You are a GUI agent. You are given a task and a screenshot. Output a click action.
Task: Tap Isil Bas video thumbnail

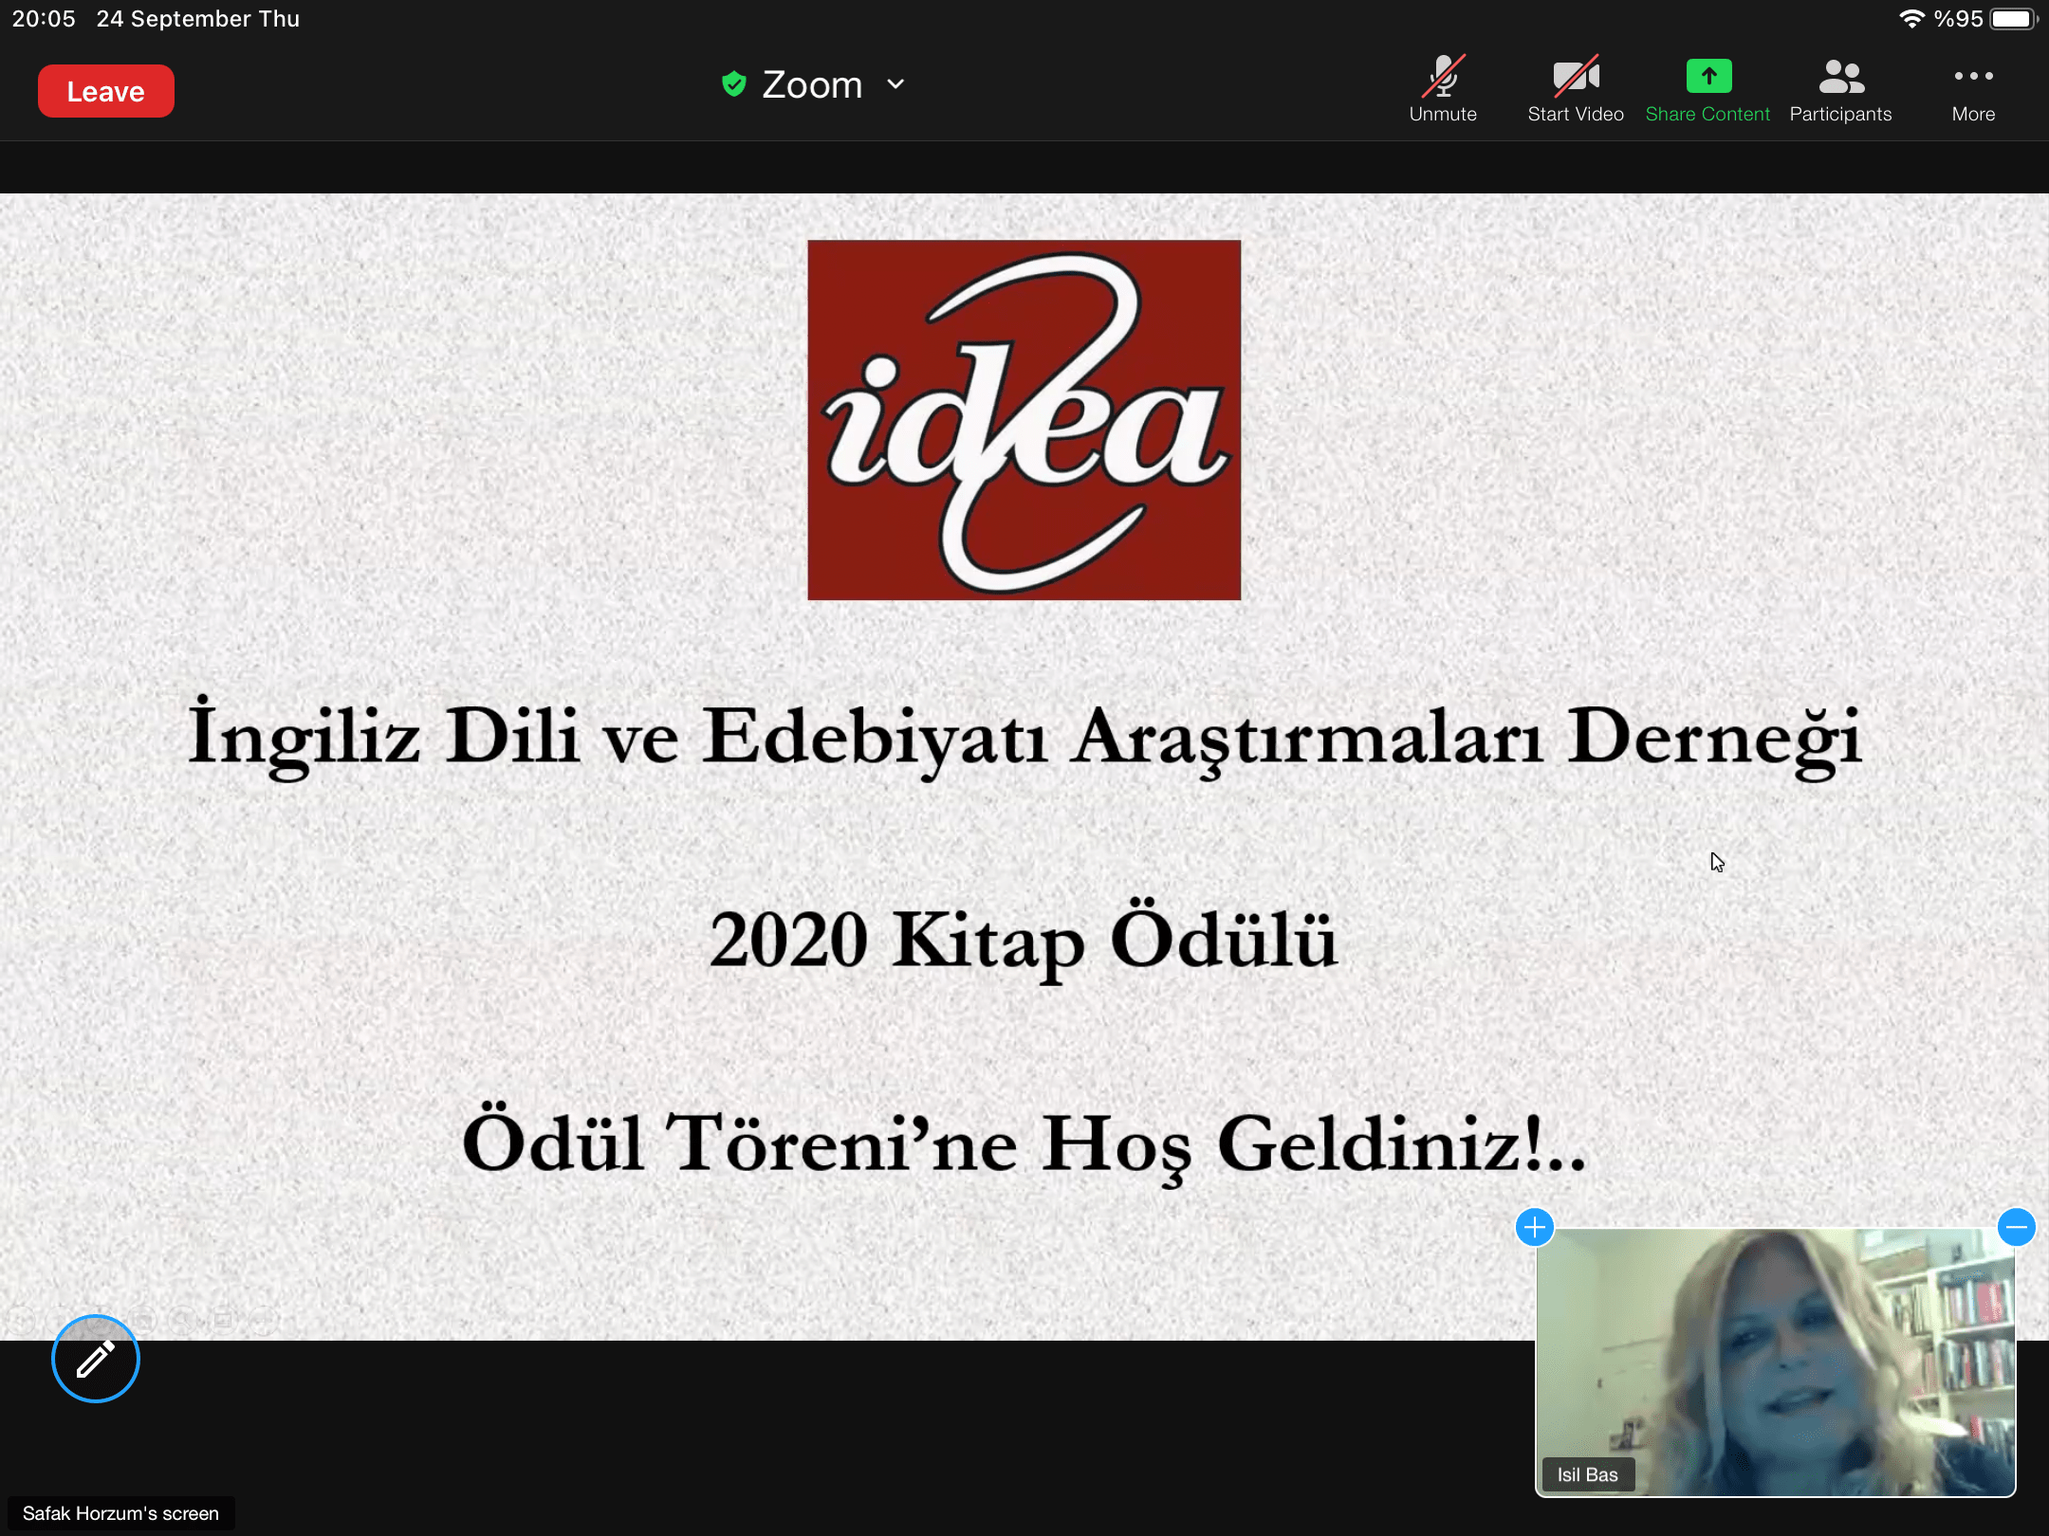(x=1775, y=1362)
